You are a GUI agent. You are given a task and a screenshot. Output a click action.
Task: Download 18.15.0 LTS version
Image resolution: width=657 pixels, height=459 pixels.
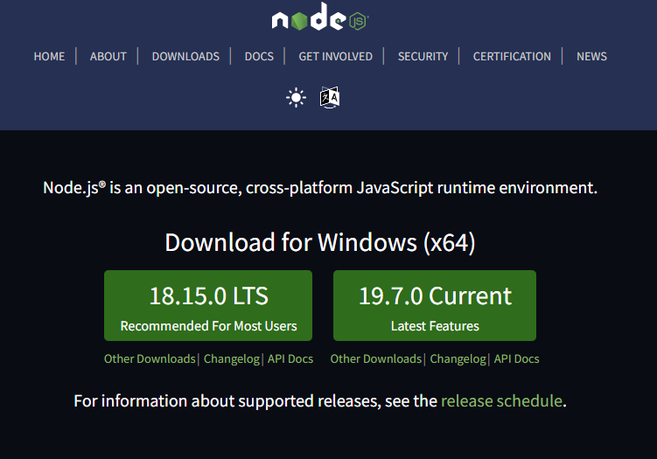click(x=208, y=305)
